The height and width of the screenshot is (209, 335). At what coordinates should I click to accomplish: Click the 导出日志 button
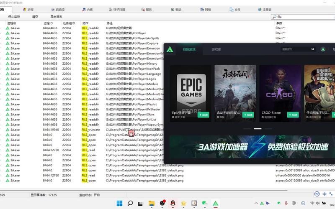pos(56,17)
